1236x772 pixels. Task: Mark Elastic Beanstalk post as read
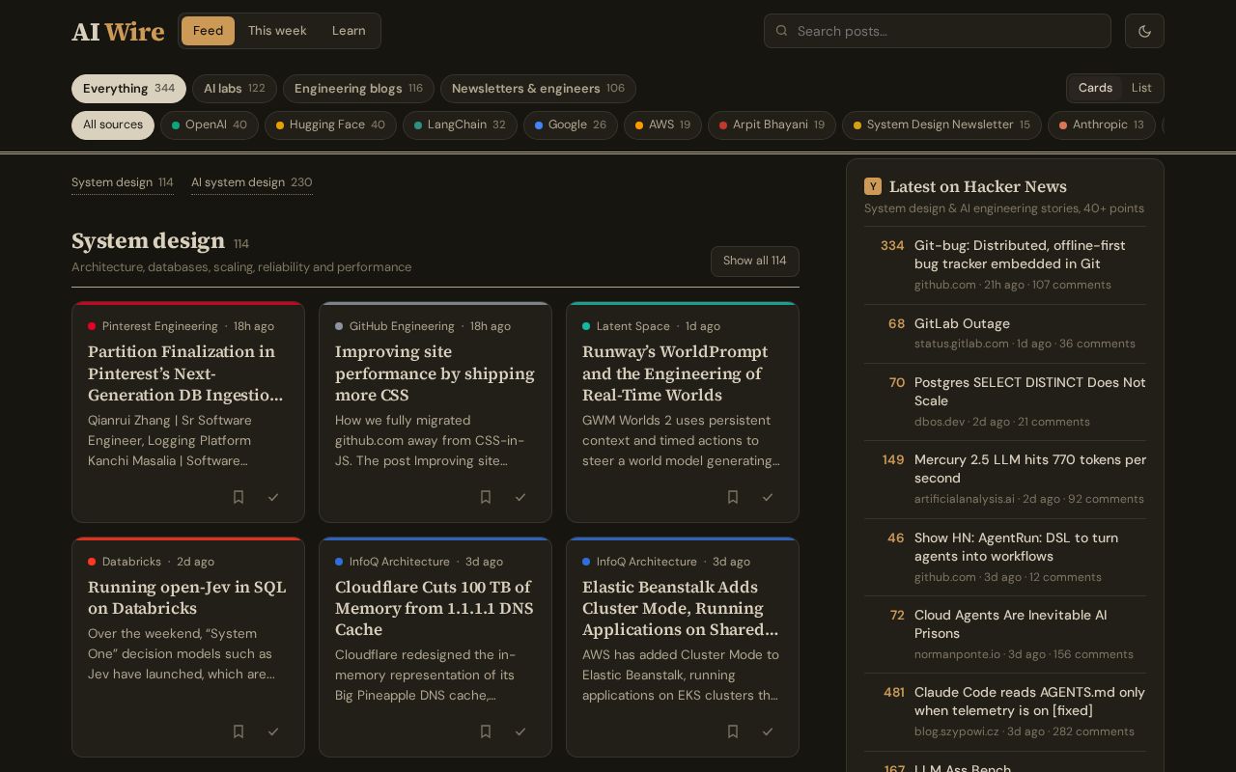(768, 731)
